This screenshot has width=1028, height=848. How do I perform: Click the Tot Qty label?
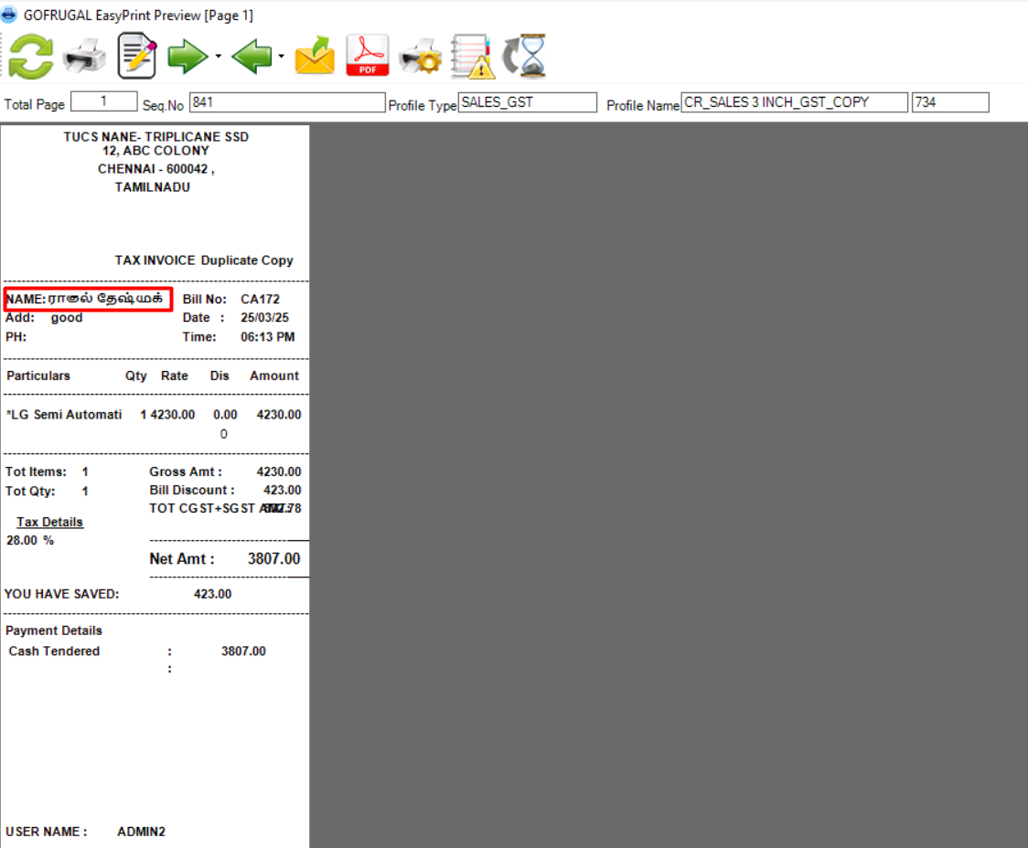30,492
